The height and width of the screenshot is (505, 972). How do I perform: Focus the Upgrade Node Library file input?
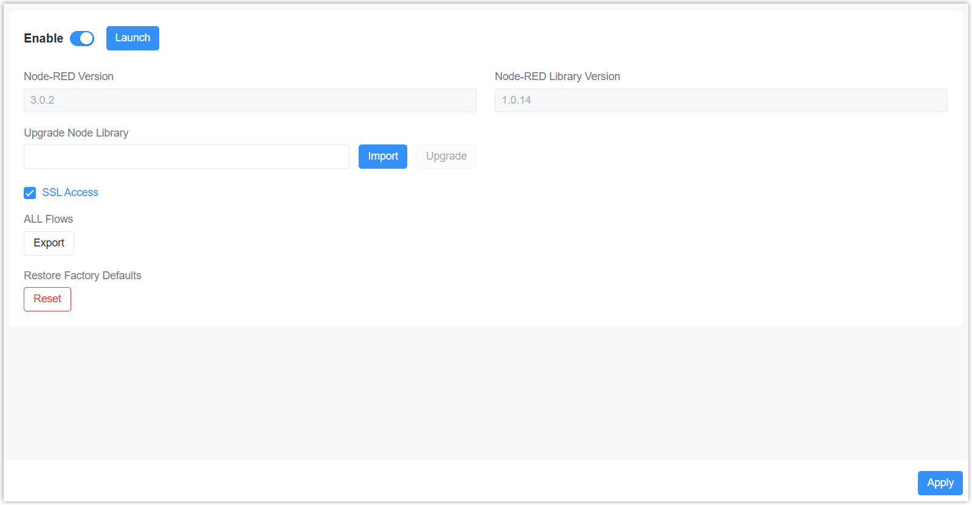click(186, 157)
